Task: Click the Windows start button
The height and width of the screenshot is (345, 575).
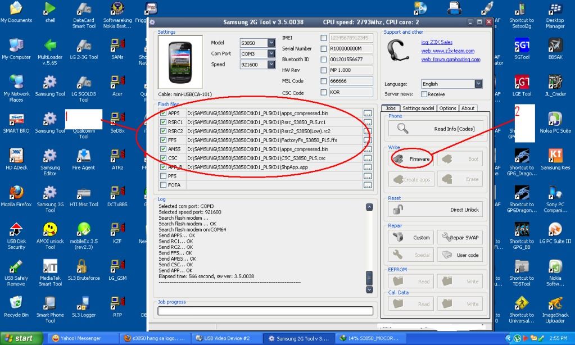Action: 21,338
